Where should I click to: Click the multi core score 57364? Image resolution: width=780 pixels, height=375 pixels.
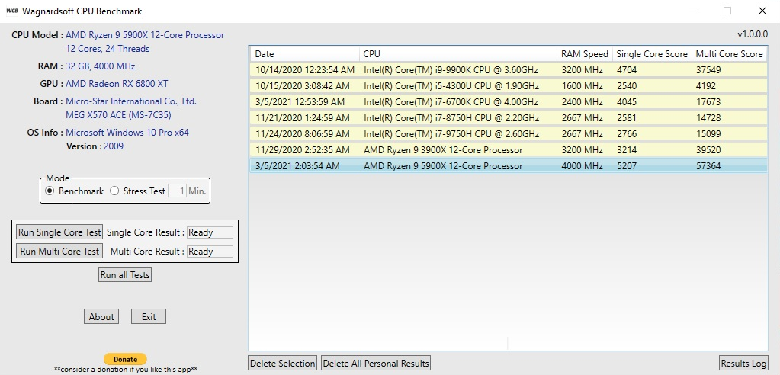tap(708, 165)
